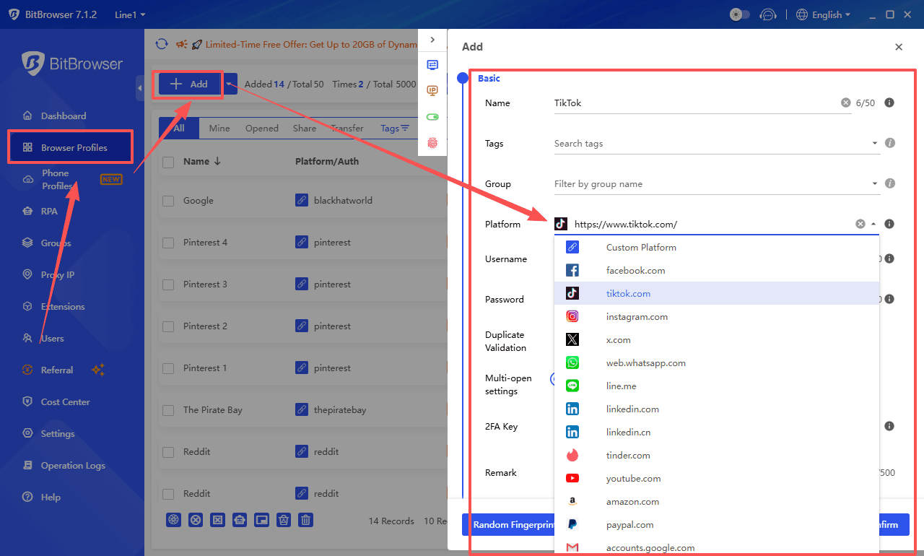Select tiktok.com from the platform list
The width and height of the screenshot is (924, 556).
[x=628, y=293]
